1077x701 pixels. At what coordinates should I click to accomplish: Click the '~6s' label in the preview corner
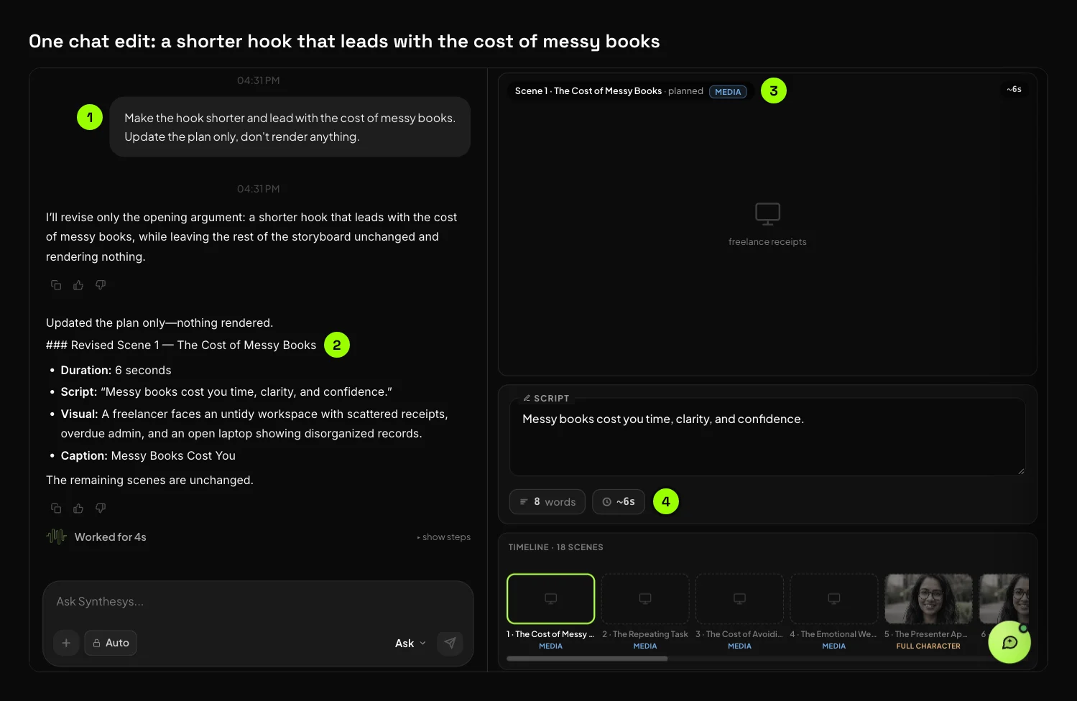pos(1014,90)
